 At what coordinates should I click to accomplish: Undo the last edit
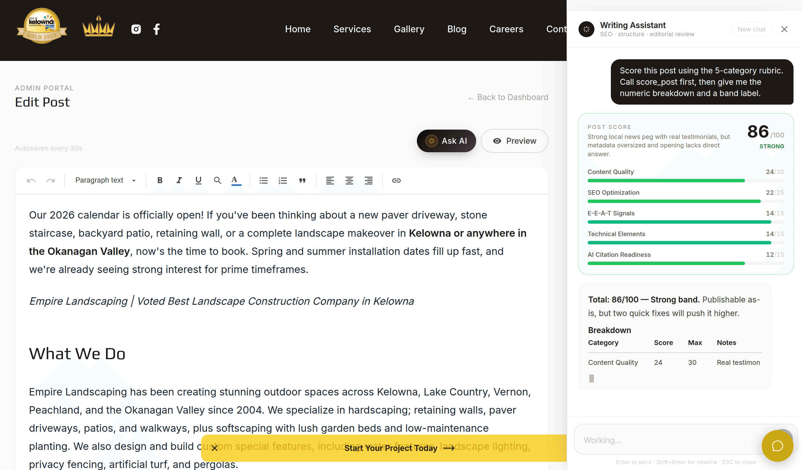coord(31,180)
